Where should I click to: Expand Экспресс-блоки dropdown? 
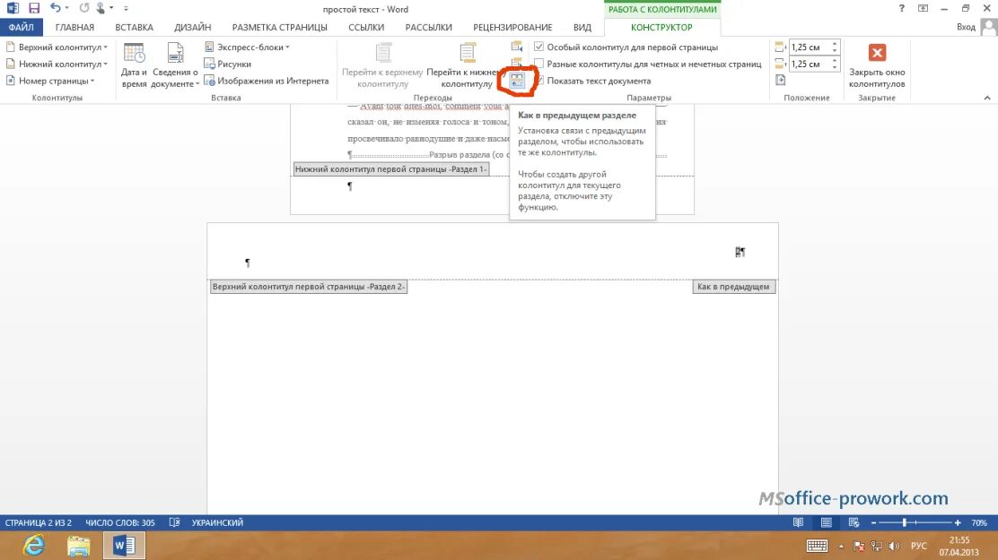247,47
